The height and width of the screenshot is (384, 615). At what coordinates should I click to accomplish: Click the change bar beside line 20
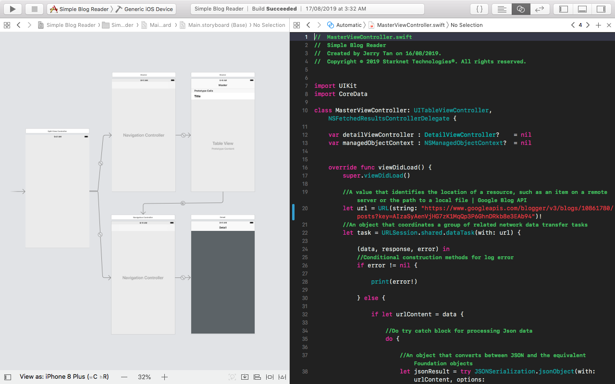coord(293,212)
